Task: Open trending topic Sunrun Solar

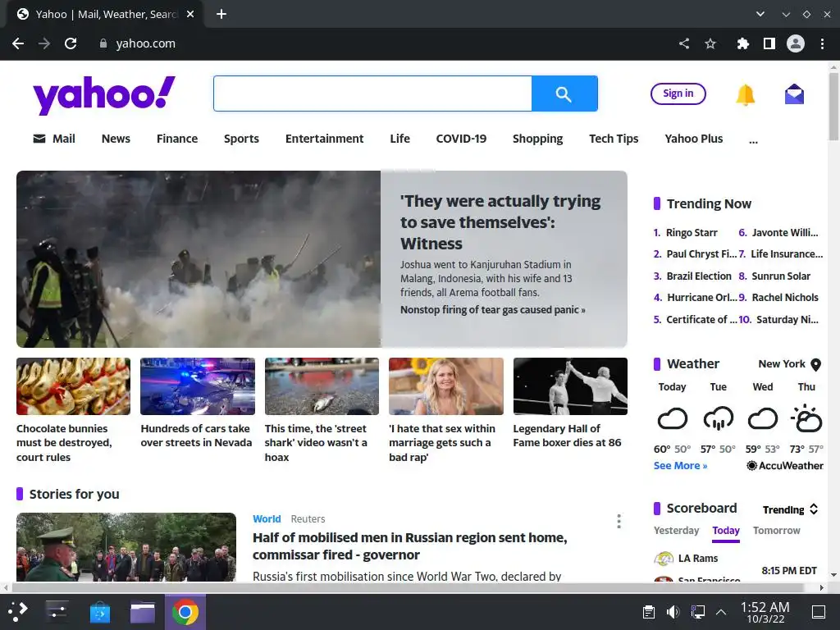Action: 781,276
